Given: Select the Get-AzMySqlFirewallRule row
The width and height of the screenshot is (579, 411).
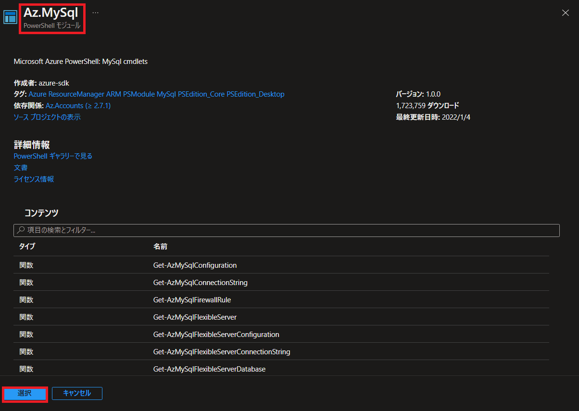Looking at the screenshot, I should (x=281, y=299).
